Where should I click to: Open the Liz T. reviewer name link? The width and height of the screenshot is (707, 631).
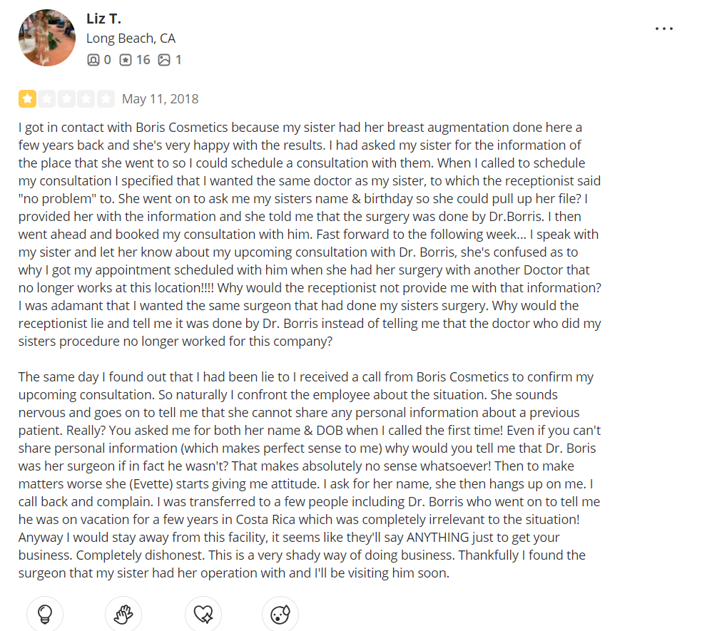(103, 19)
